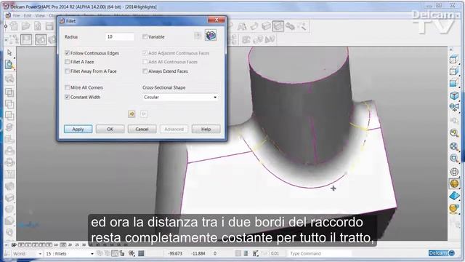The height and width of the screenshot is (262, 465).
Task: Toggle Follow Continuous Edges checkbox
Action: (67, 53)
